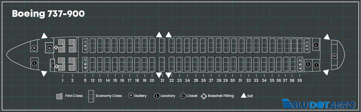Select the Bassinet Fitting diamond in legend
361x112 pixels.
pyautogui.click(x=204, y=96)
